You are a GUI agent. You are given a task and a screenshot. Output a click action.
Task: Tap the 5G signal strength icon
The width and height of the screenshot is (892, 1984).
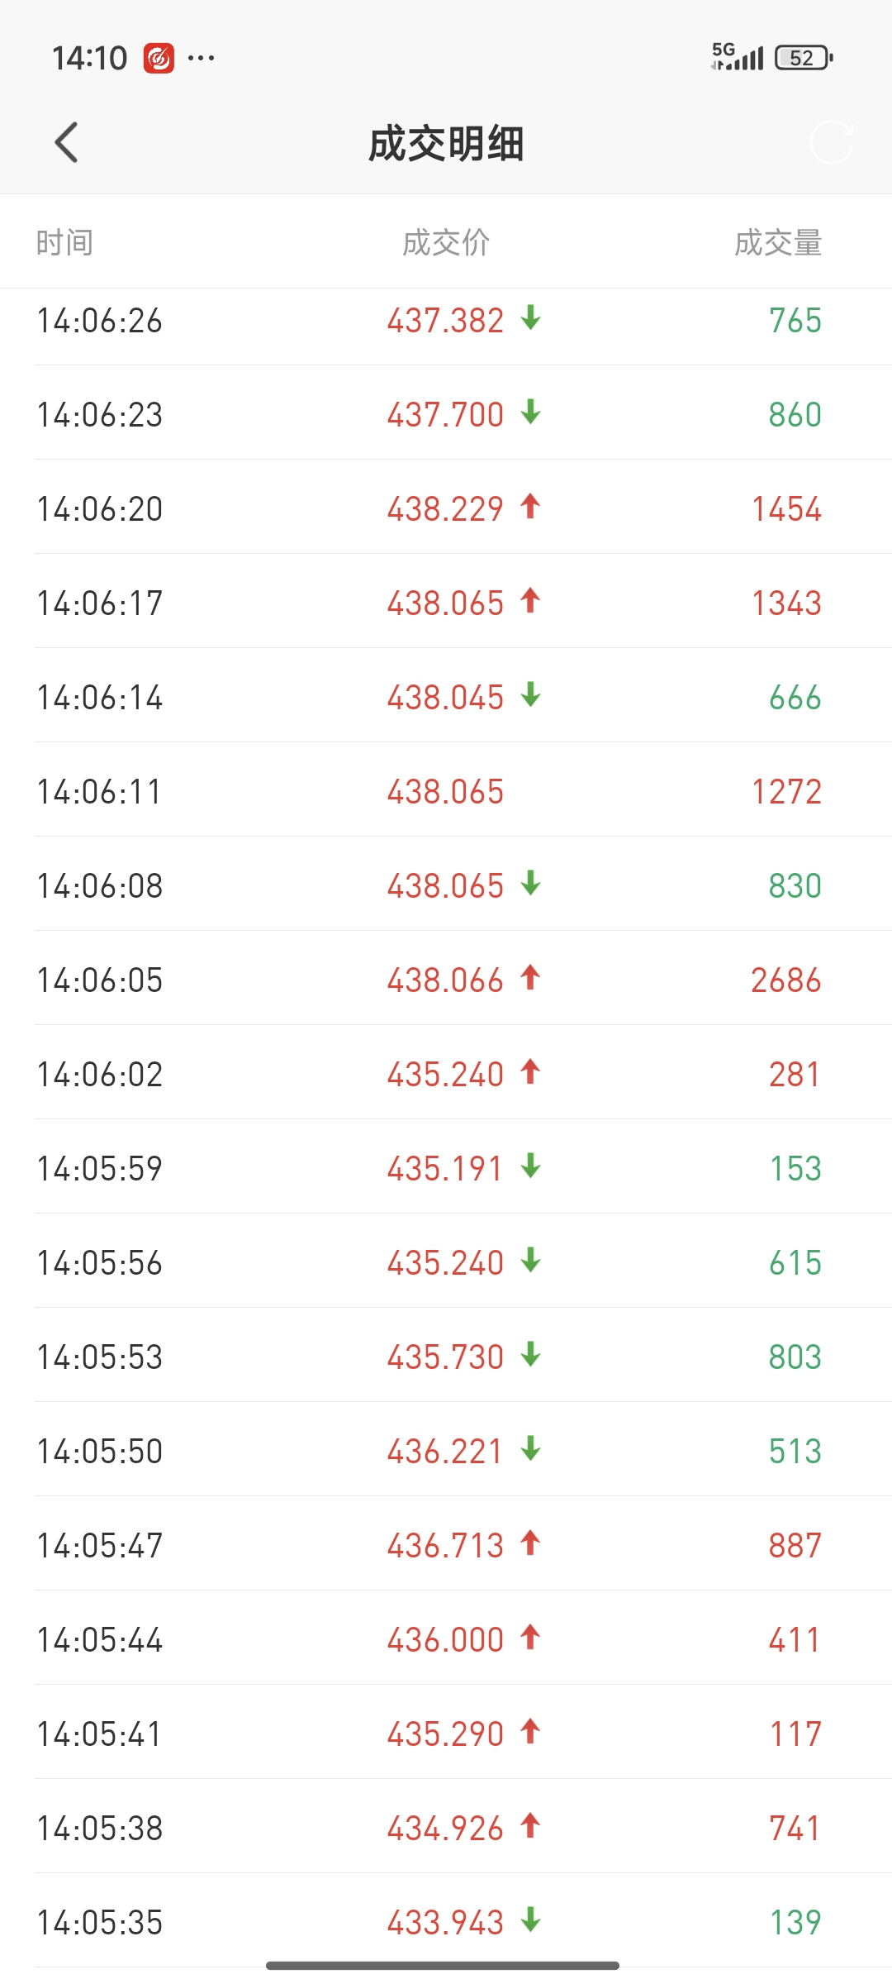(x=737, y=56)
